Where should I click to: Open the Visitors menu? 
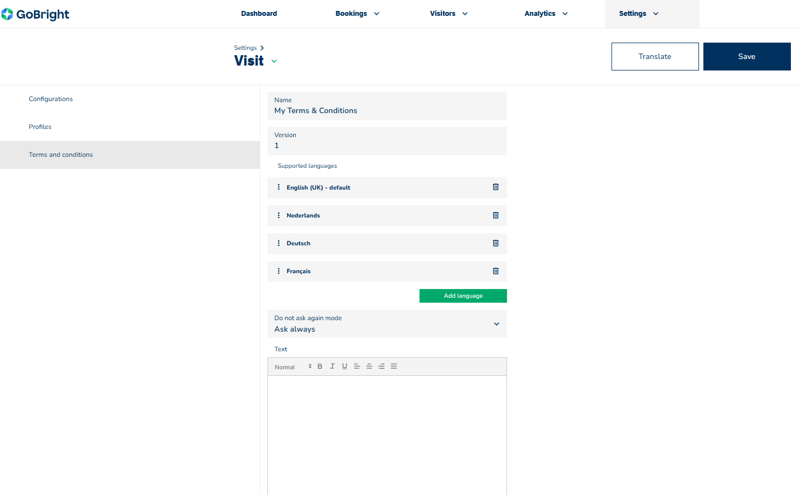(448, 14)
